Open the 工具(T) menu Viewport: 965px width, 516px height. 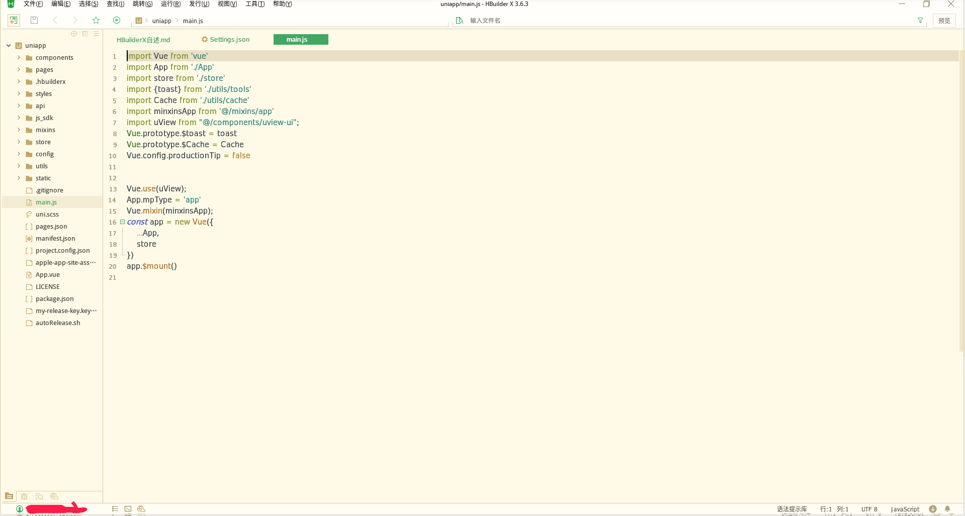pyautogui.click(x=255, y=4)
